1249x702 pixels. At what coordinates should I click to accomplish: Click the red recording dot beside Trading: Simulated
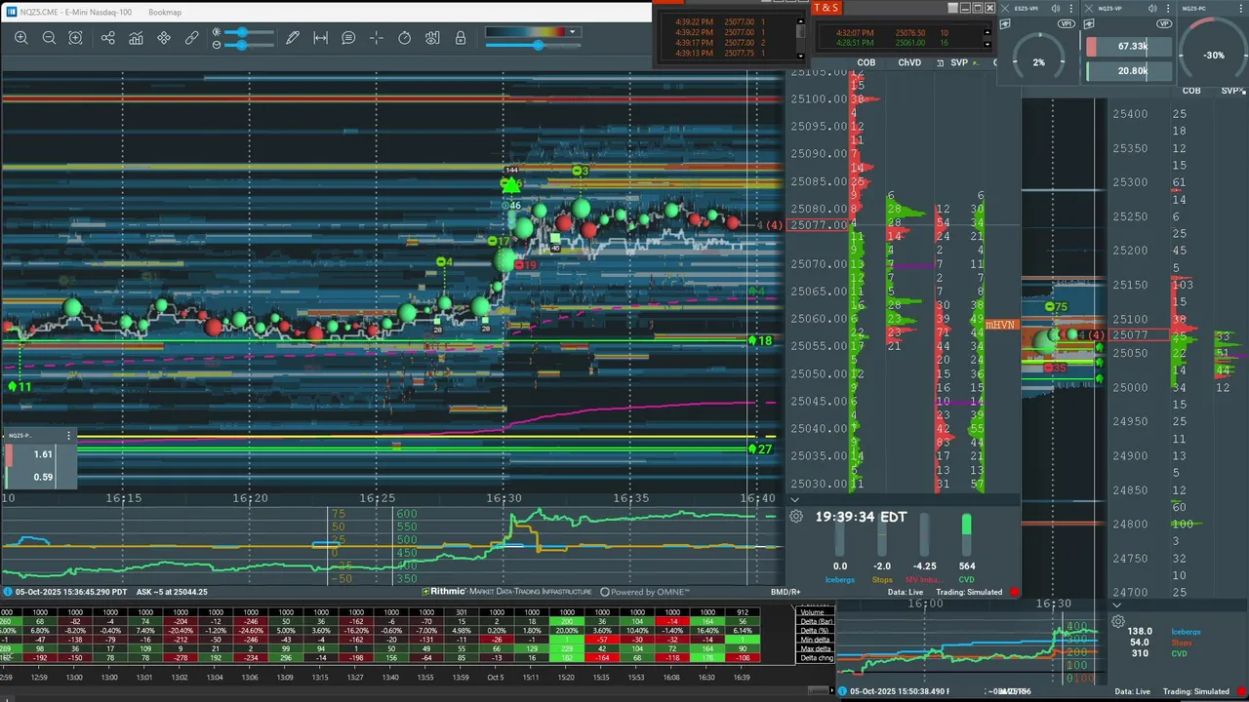tap(1015, 592)
